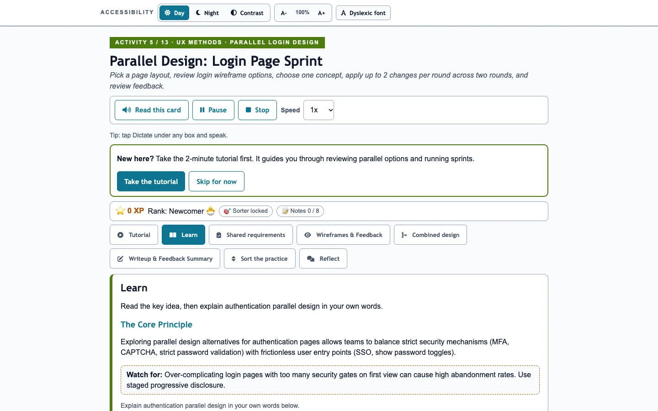The width and height of the screenshot is (658, 411).
Task: Toggle the Dyslexic font option
Action: pos(363,13)
